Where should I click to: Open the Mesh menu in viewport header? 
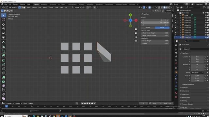point(45,7)
